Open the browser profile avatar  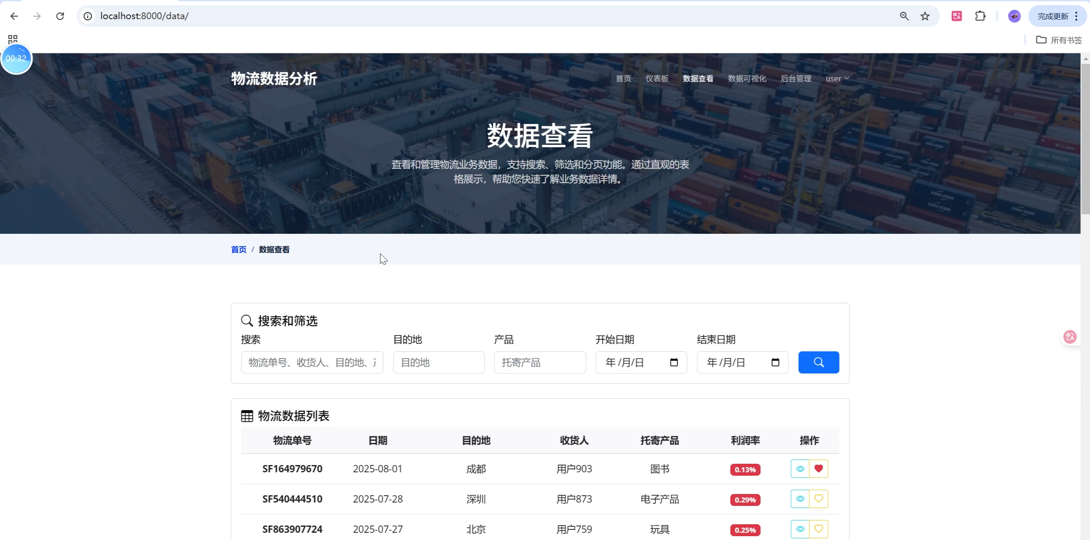click(1014, 16)
